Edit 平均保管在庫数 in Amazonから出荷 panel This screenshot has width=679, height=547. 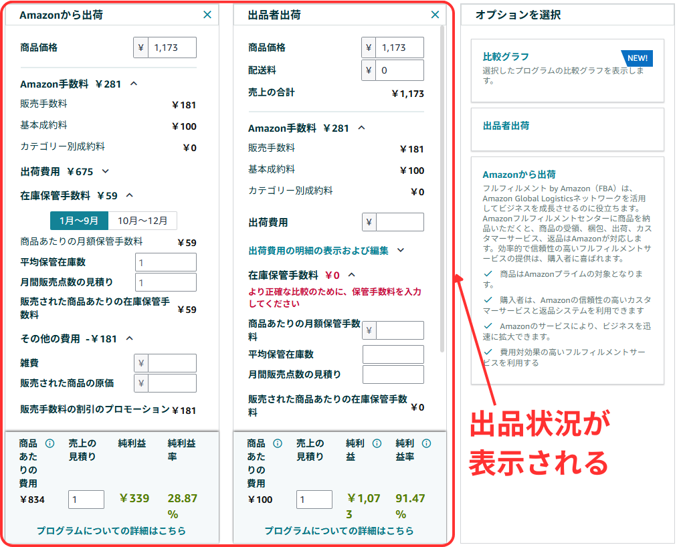(x=166, y=262)
